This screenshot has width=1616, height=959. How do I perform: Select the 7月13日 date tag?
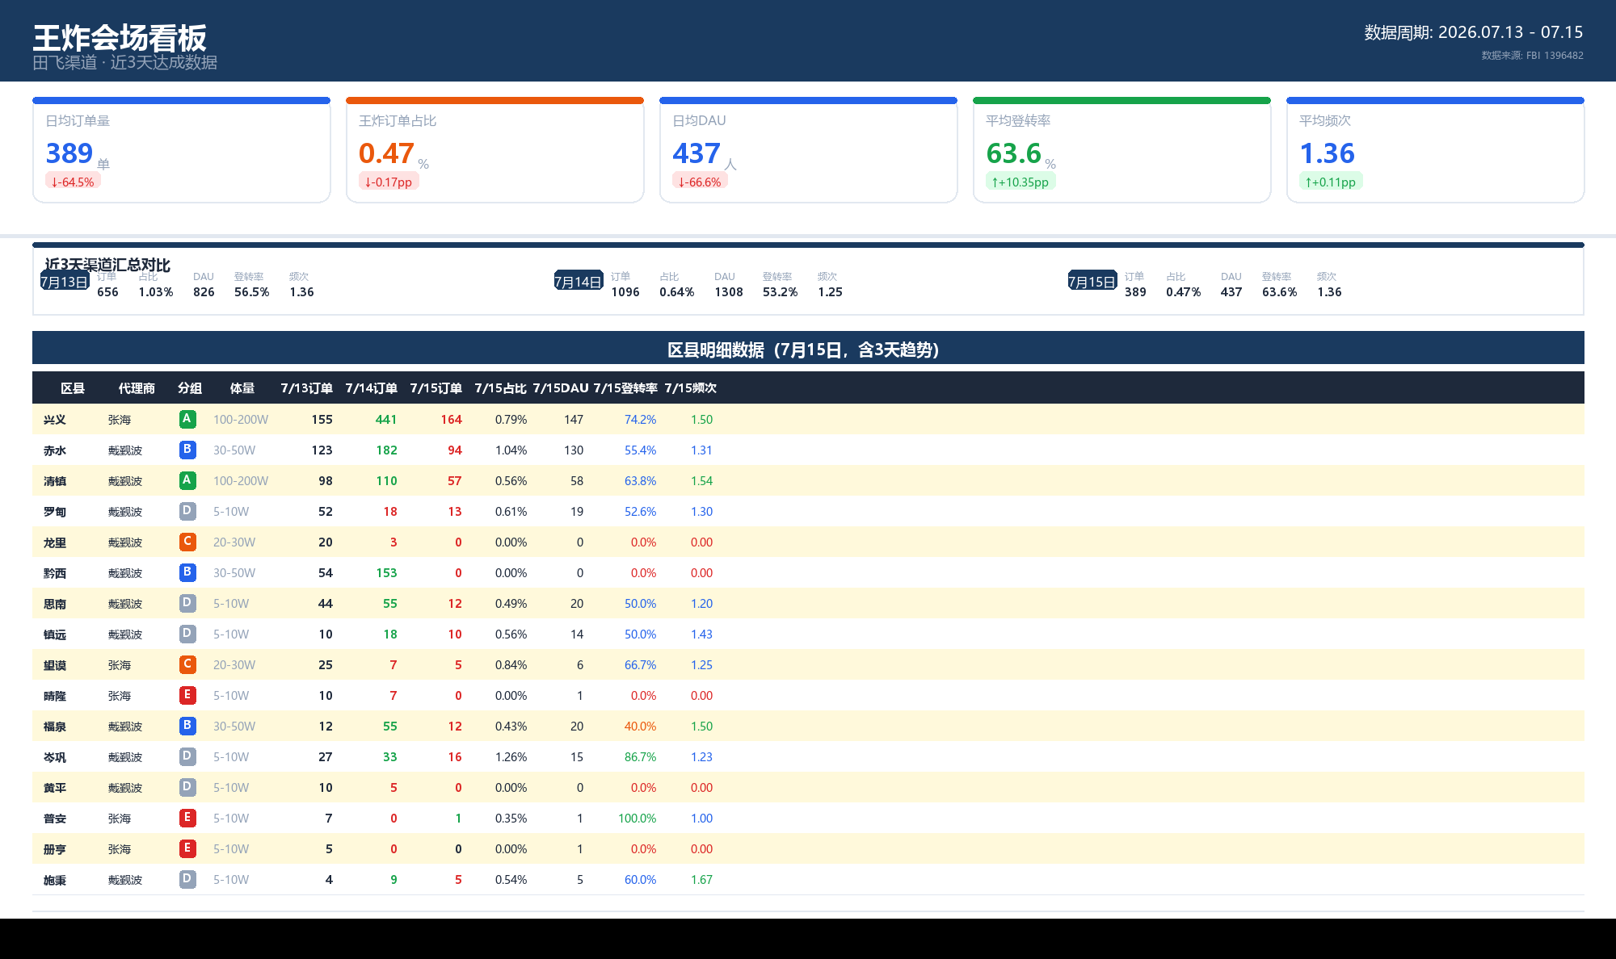tap(65, 281)
